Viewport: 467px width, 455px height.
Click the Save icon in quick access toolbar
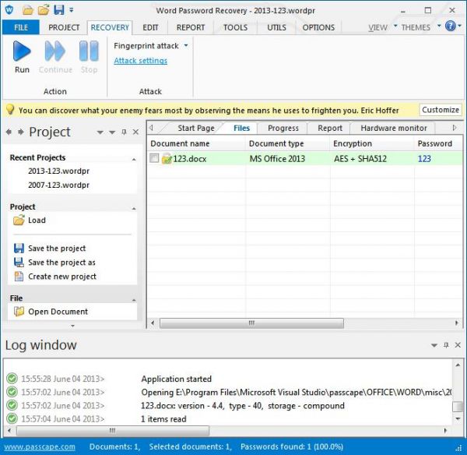(58, 10)
